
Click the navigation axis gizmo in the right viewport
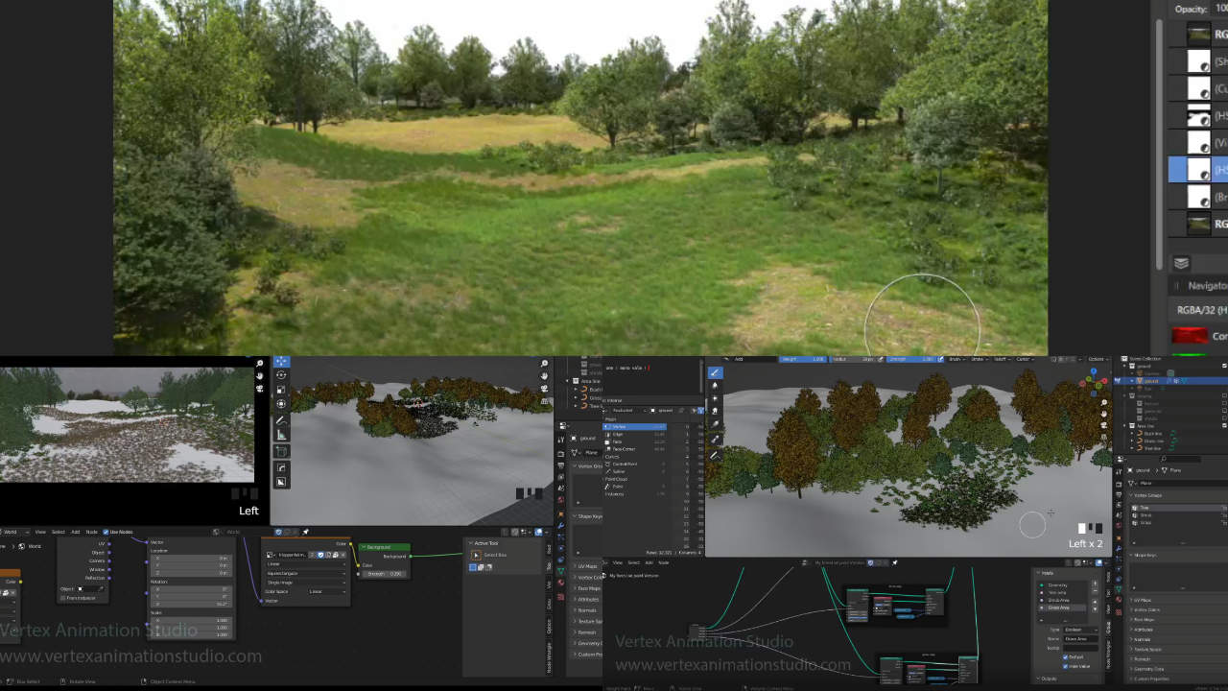pos(1092,381)
